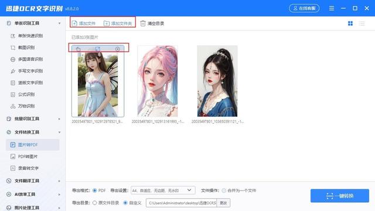This screenshot has width=375, height=211.
Task: Click file name 20035497801_102912978521_9...
Action: tap(97, 122)
